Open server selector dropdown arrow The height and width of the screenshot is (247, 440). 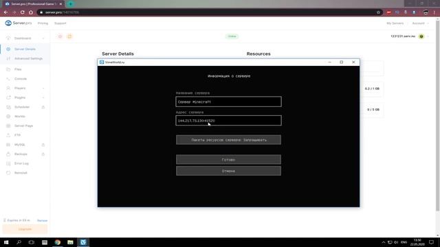point(428,36)
